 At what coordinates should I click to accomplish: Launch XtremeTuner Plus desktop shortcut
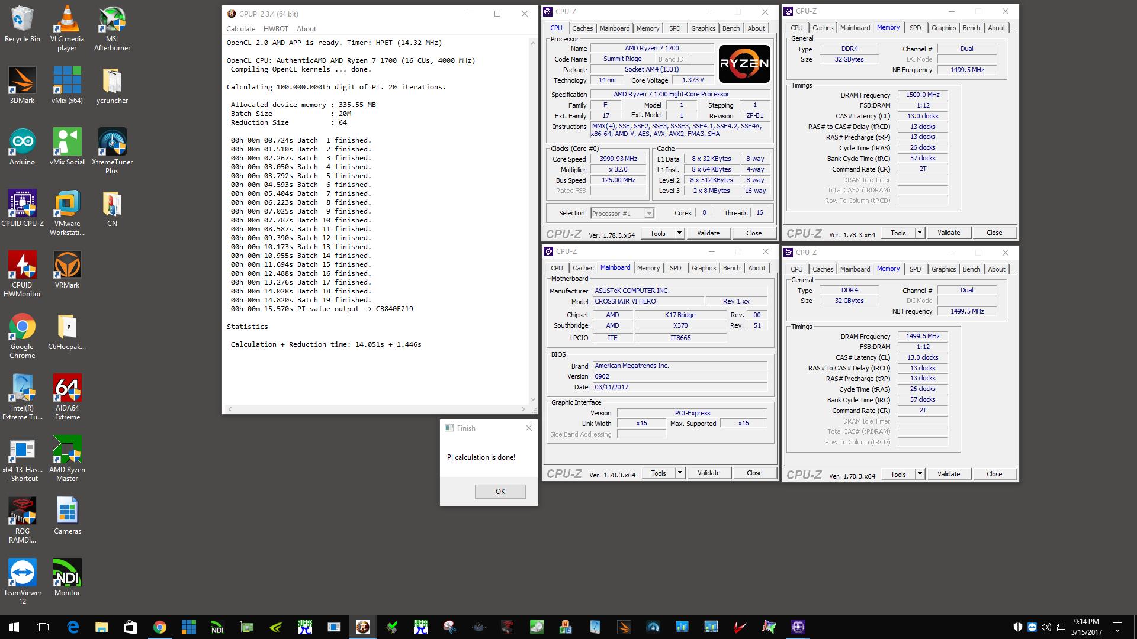[x=112, y=151]
